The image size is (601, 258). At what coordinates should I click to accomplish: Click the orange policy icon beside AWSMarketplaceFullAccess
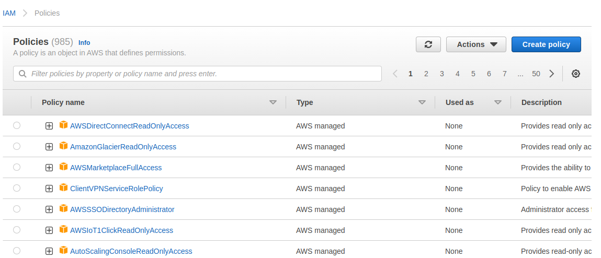tap(64, 167)
